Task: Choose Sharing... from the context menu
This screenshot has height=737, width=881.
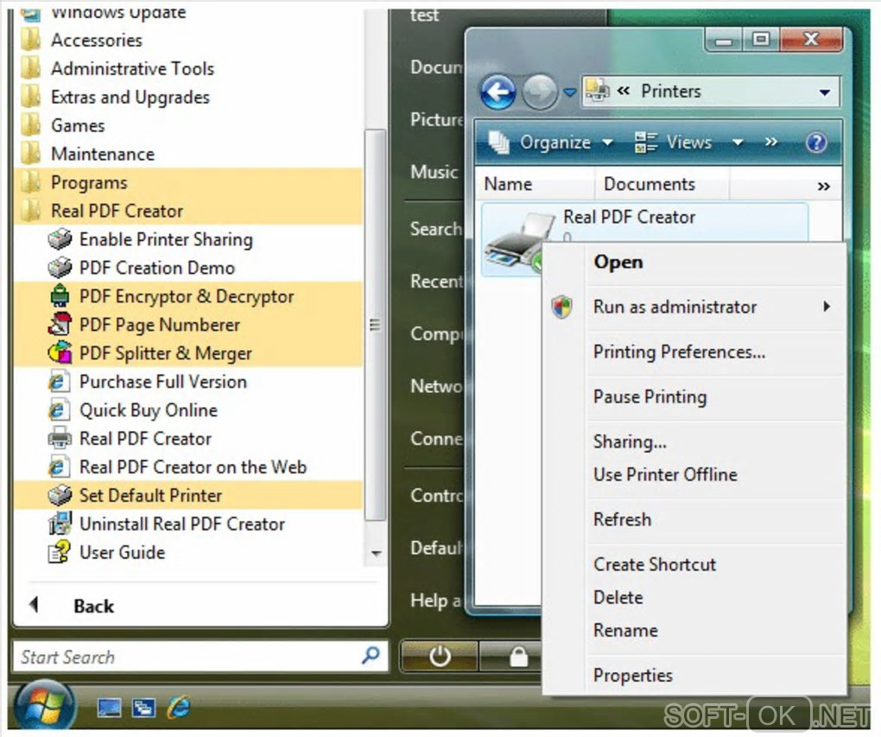Action: pyautogui.click(x=630, y=442)
